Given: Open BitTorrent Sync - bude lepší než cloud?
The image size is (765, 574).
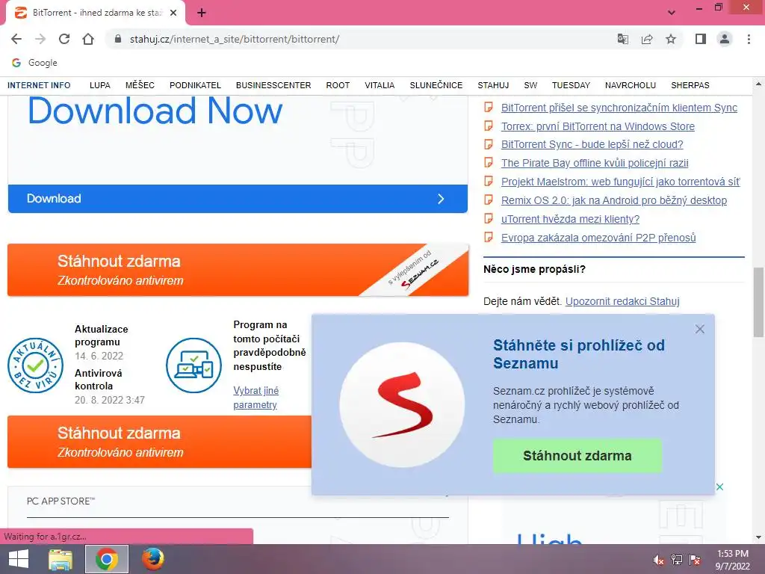Looking at the screenshot, I should pyautogui.click(x=592, y=144).
